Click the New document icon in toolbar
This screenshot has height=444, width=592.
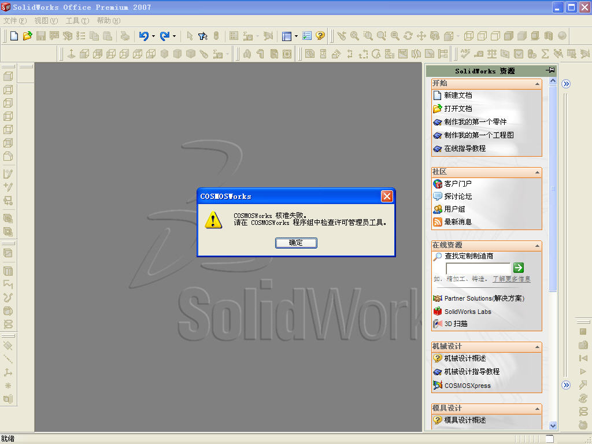(x=14, y=36)
